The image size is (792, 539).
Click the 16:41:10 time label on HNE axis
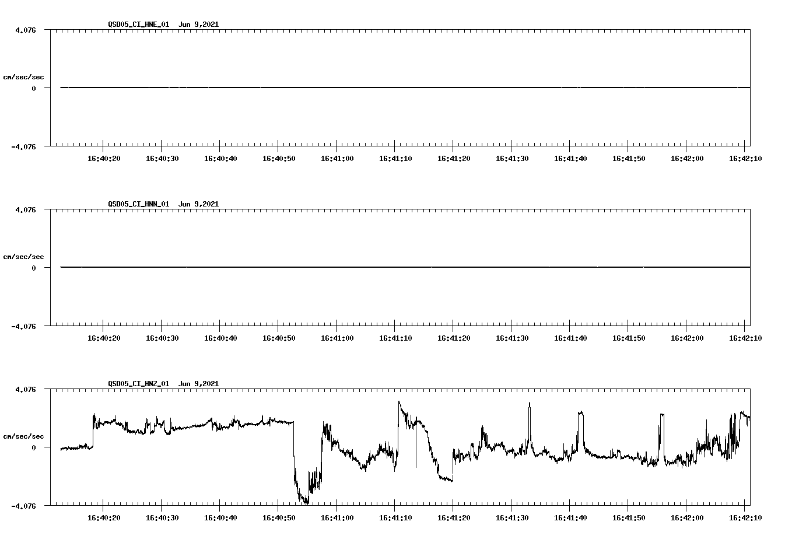[395, 159]
